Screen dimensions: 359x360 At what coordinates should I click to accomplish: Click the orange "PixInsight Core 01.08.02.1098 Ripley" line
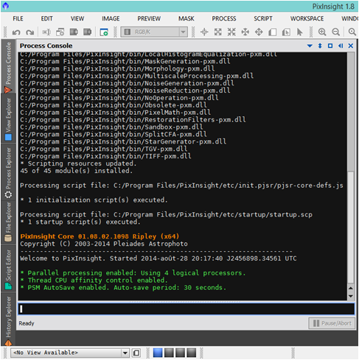point(100,236)
